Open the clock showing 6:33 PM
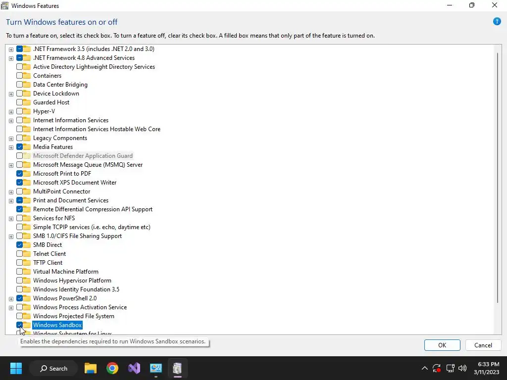The width and height of the screenshot is (507, 380). click(486, 368)
